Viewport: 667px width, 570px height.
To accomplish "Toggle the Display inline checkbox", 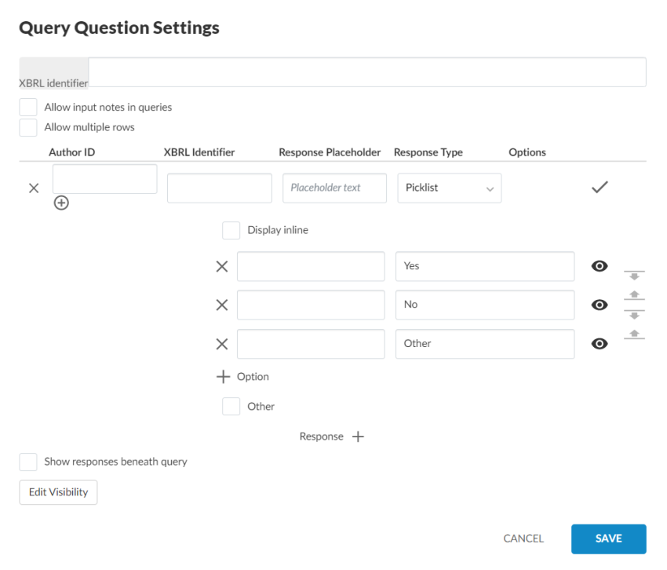I will [x=231, y=230].
